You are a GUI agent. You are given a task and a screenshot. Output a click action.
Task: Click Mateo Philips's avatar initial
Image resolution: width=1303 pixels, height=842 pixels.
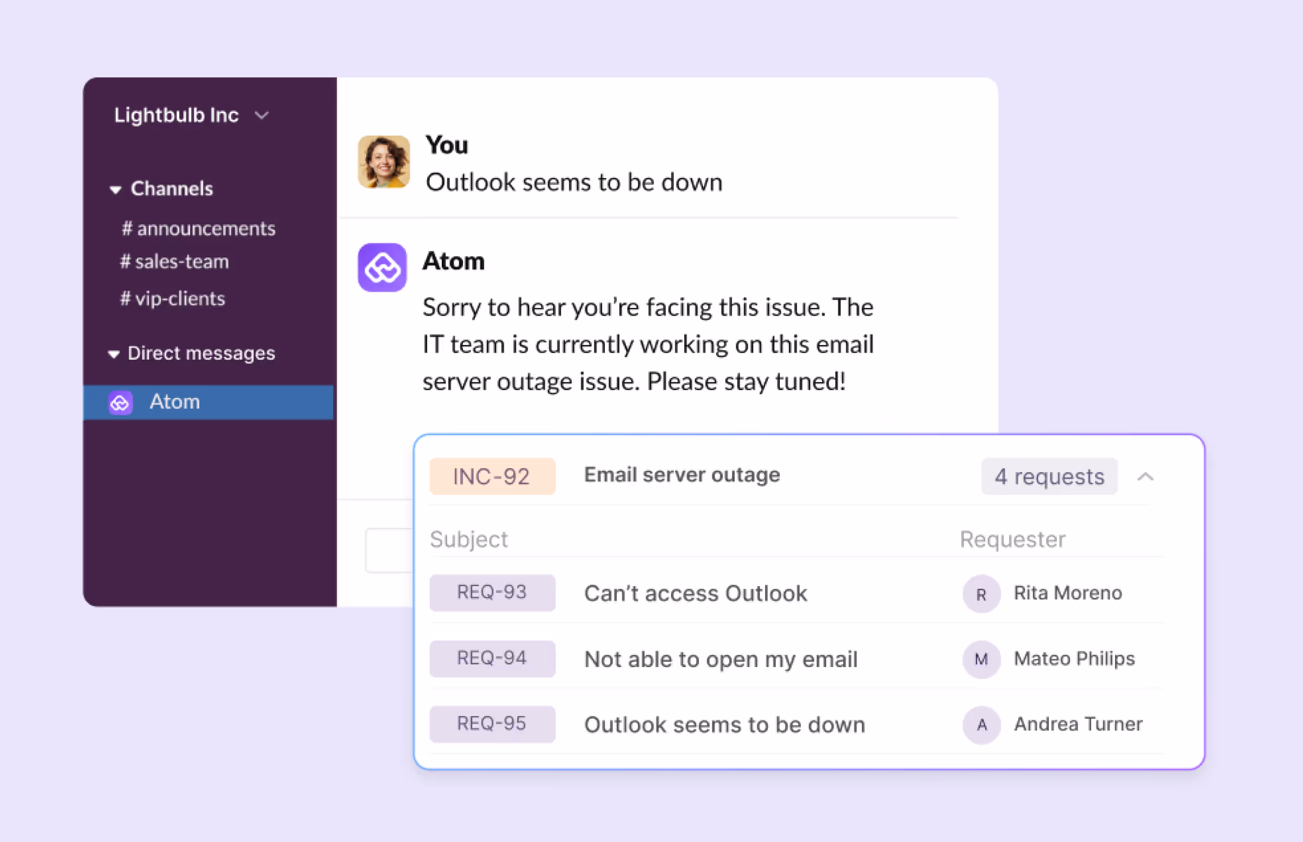pyautogui.click(x=980, y=659)
